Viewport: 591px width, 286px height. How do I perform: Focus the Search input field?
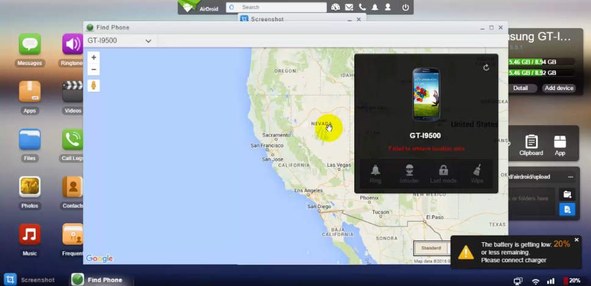tap(276, 7)
